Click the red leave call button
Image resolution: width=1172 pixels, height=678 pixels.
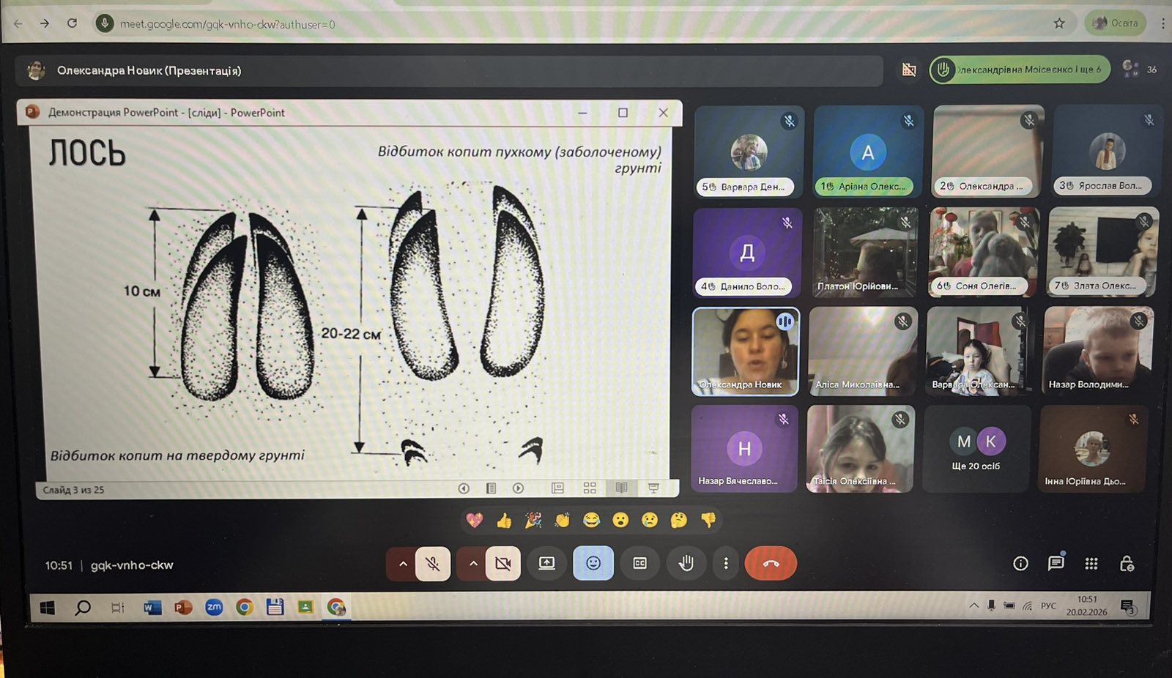771,563
